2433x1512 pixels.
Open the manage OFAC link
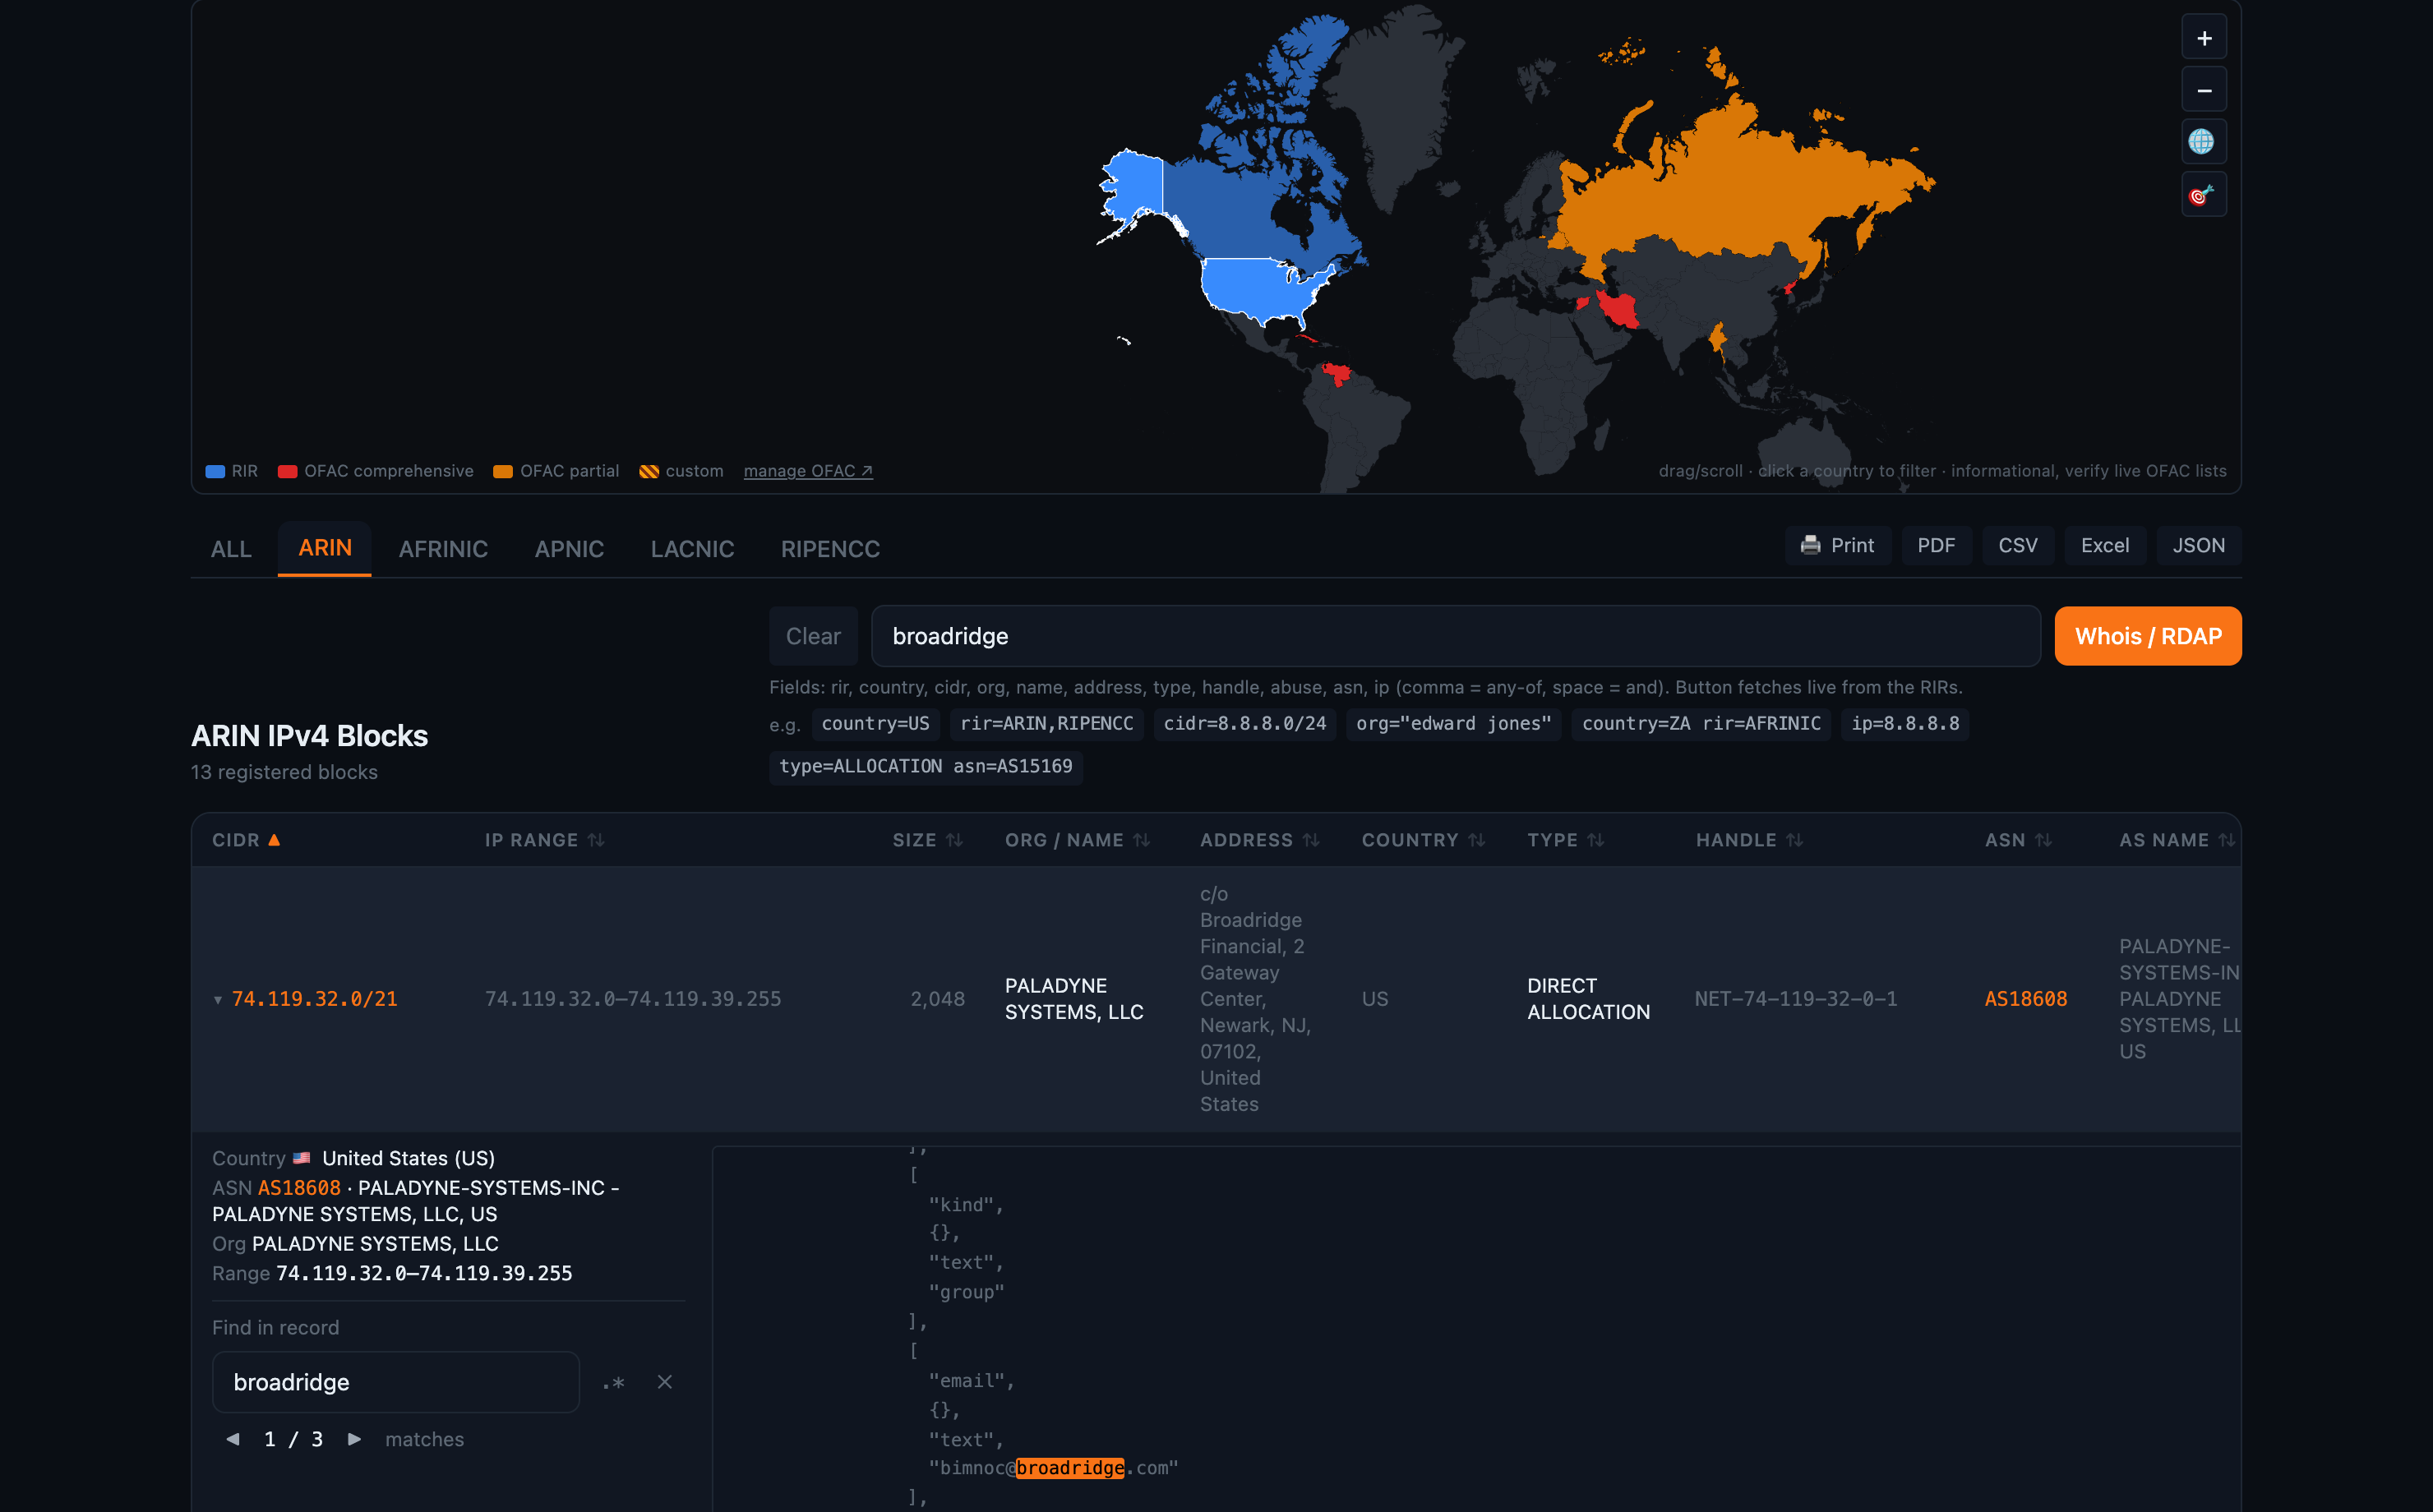click(x=808, y=471)
